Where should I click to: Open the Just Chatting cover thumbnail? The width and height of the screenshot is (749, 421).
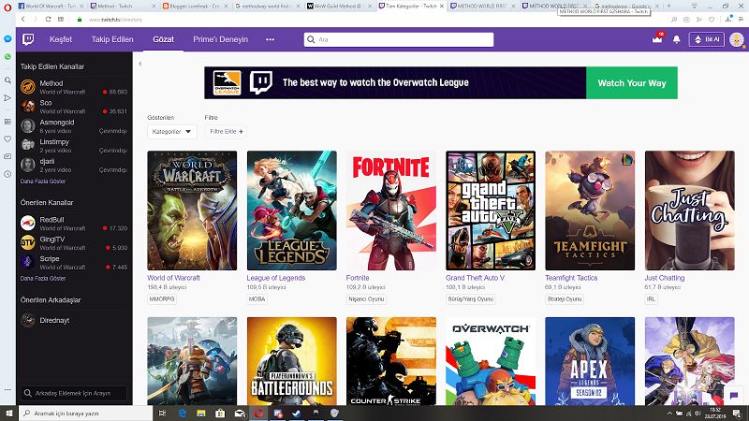[x=689, y=210]
